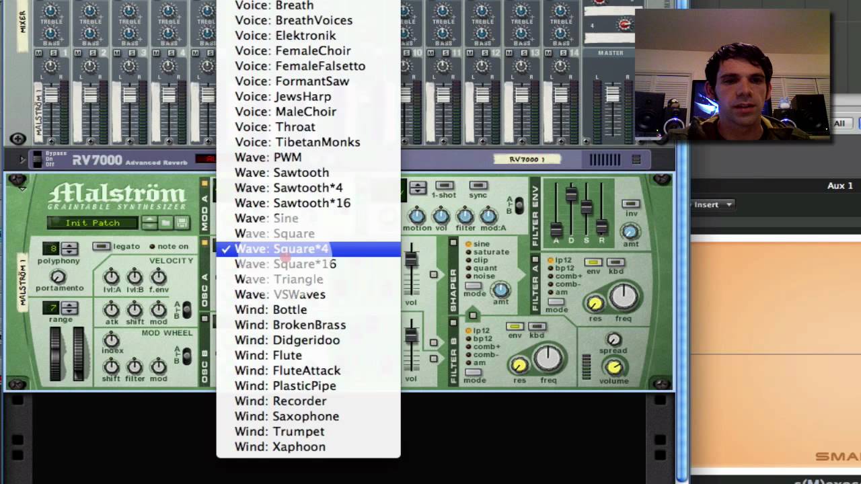Image resolution: width=861 pixels, height=484 pixels.
Task: Adjust the Filter Env attack slider
Action: [x=556, y=229]
